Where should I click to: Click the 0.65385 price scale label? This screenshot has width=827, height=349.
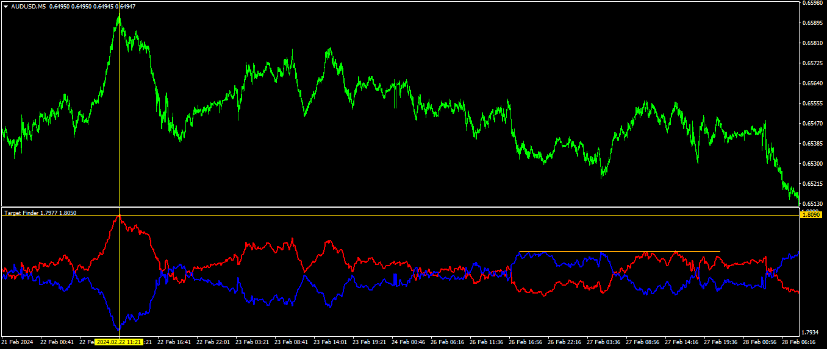tap(812, 143)
